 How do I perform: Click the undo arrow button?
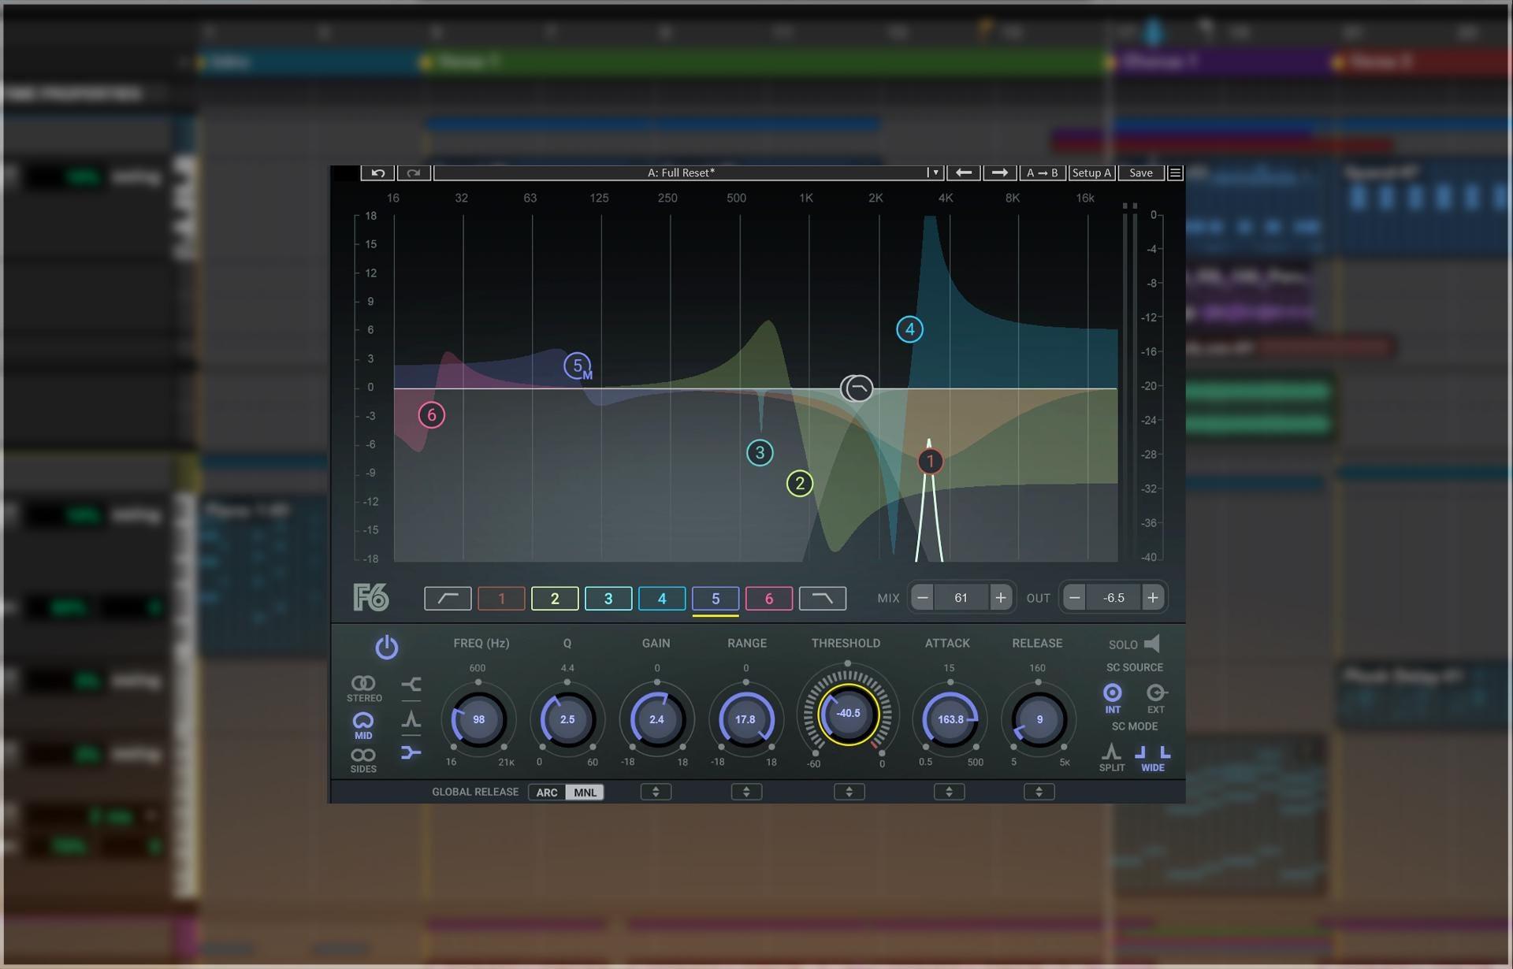click(x=377, y=173)
